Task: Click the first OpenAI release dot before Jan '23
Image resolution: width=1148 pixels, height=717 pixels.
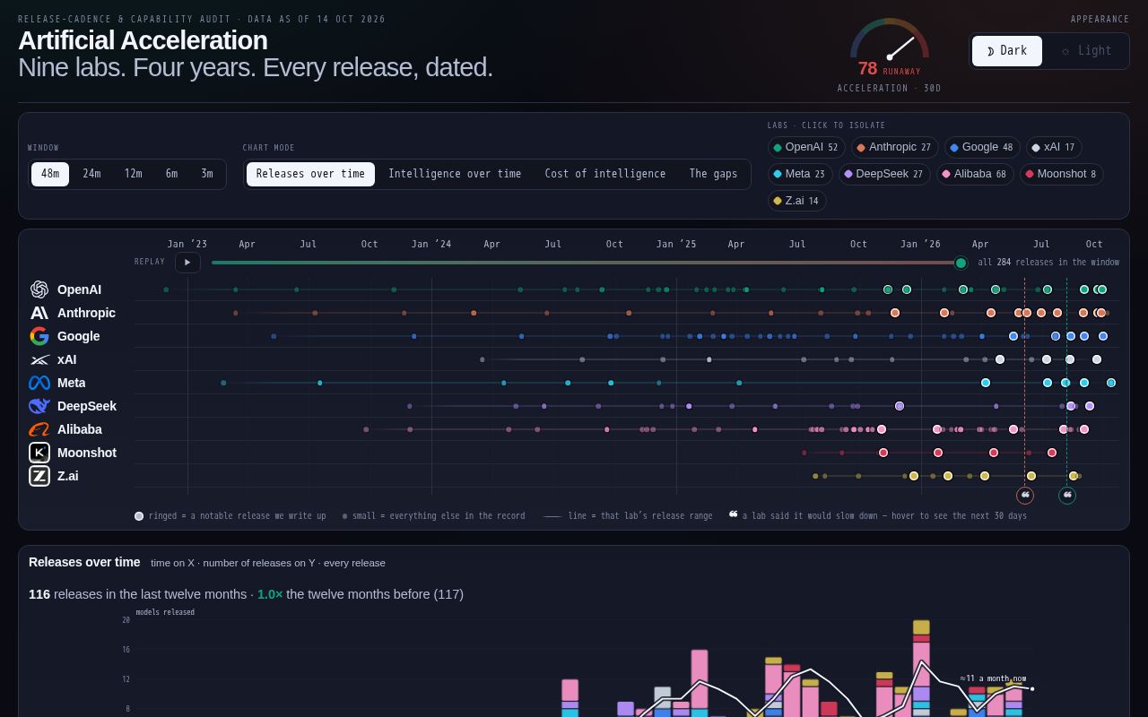Action: tap(166, 289)
